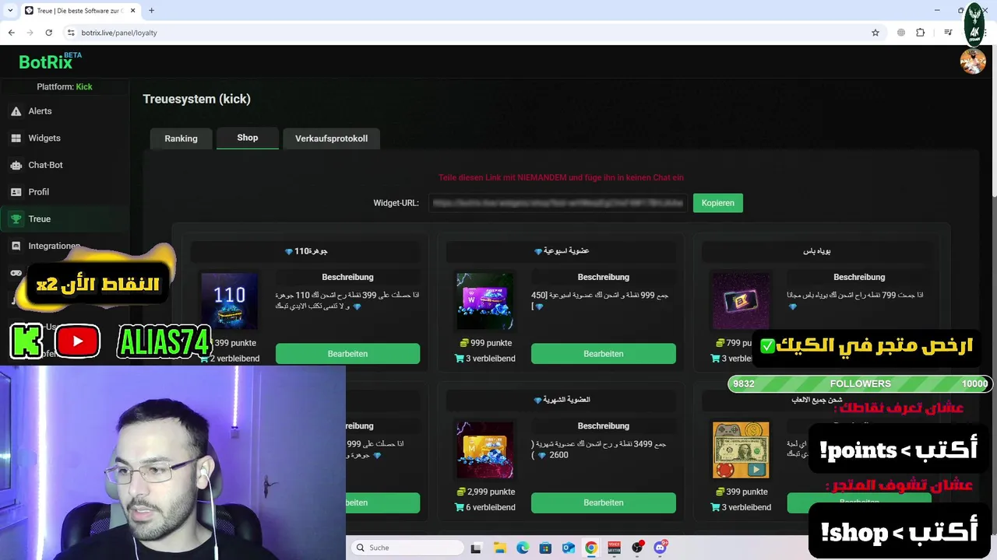Select the Shop tab
This screenshot has height=560, width=997.
248,138
